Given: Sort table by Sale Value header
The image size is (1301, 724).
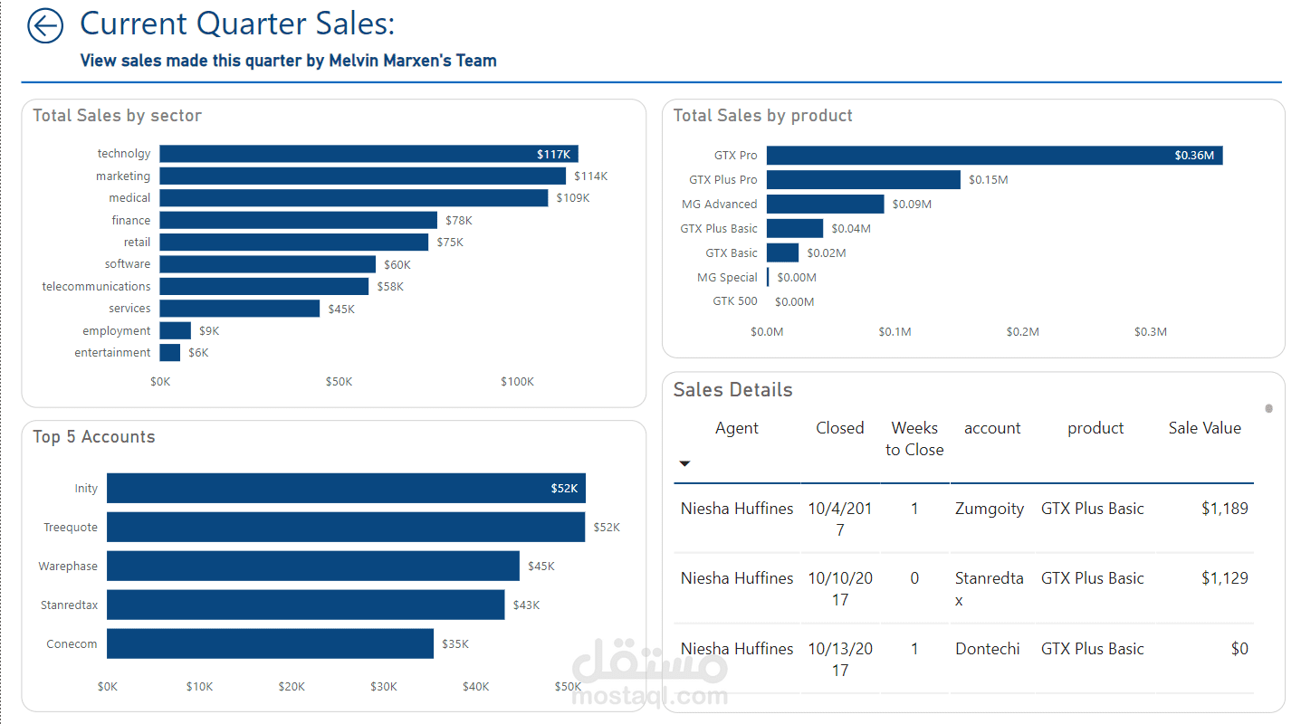Looking at the screenshot, I should point(1204,428).
